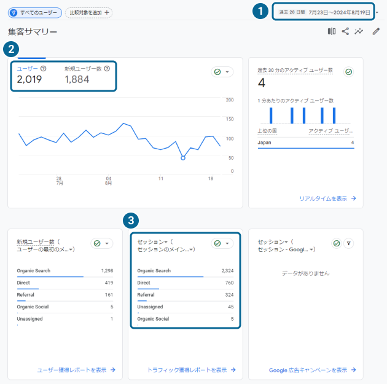The height and width of the screenshot is (384, 387).
Task: Click the edit comparisons icon beside the title
Action: click(332, 31)
